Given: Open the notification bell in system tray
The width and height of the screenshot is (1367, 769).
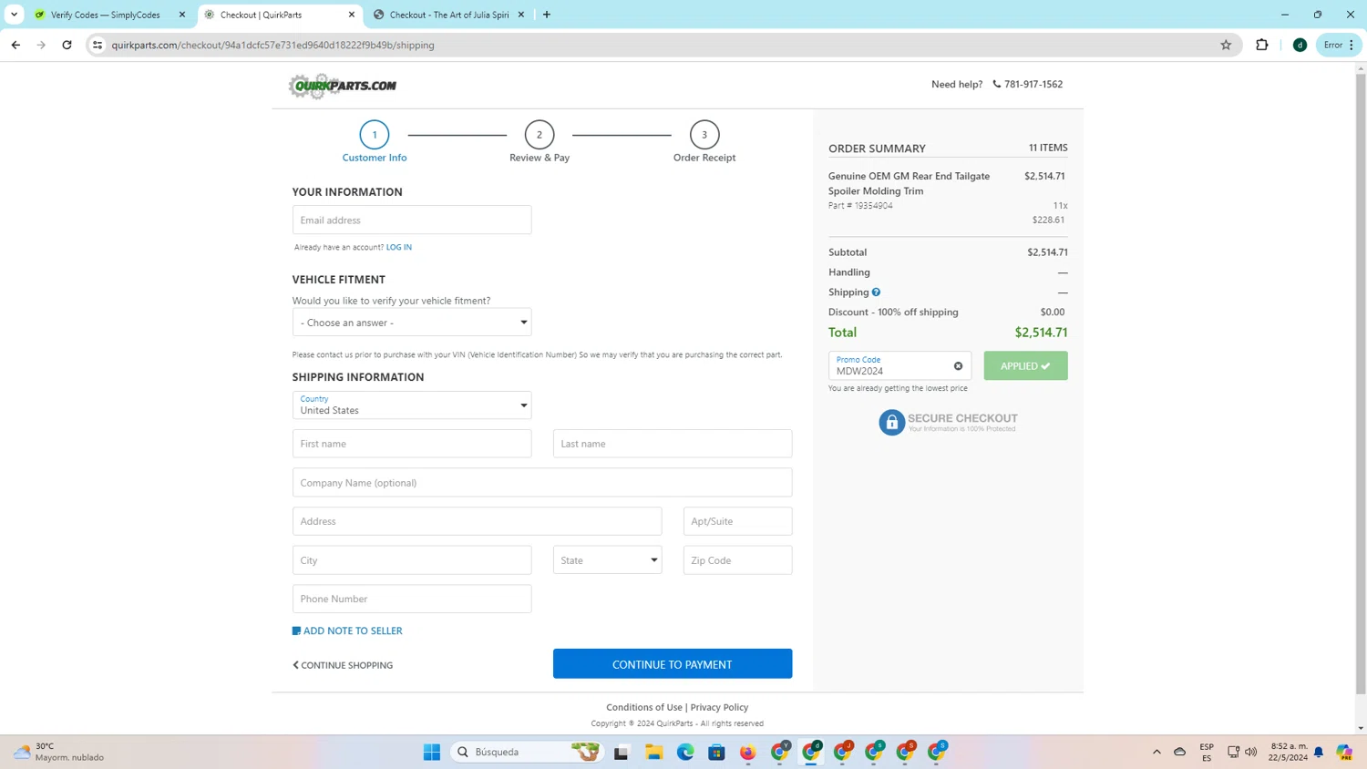Looking at the screenshot, I should [1319, 752].
